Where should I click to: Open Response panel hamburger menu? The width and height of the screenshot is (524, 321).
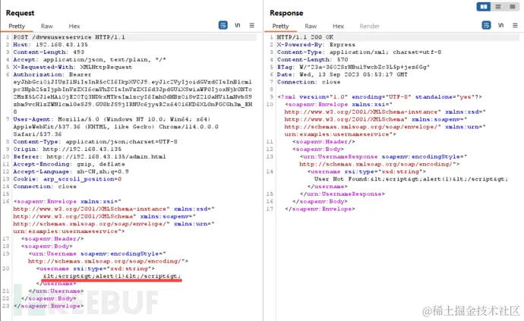(x=515, y=25)
